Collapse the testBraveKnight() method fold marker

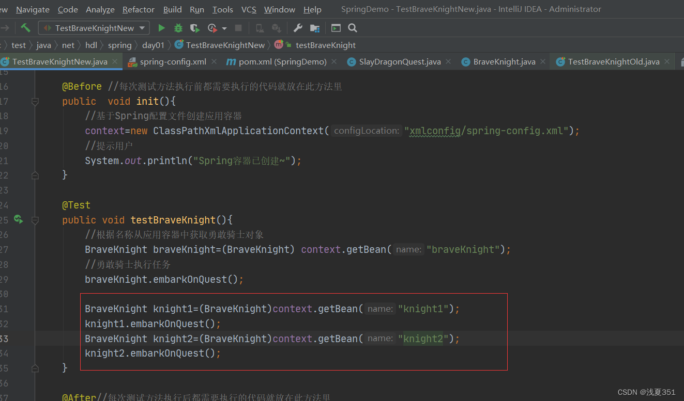pos(35,220)
